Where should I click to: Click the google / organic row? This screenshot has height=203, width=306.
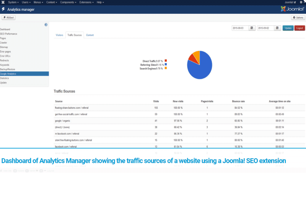179,121
